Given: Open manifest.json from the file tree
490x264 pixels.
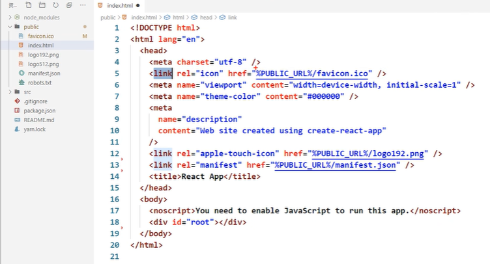Looking at the screenshot, I should [x=44, y=73].
